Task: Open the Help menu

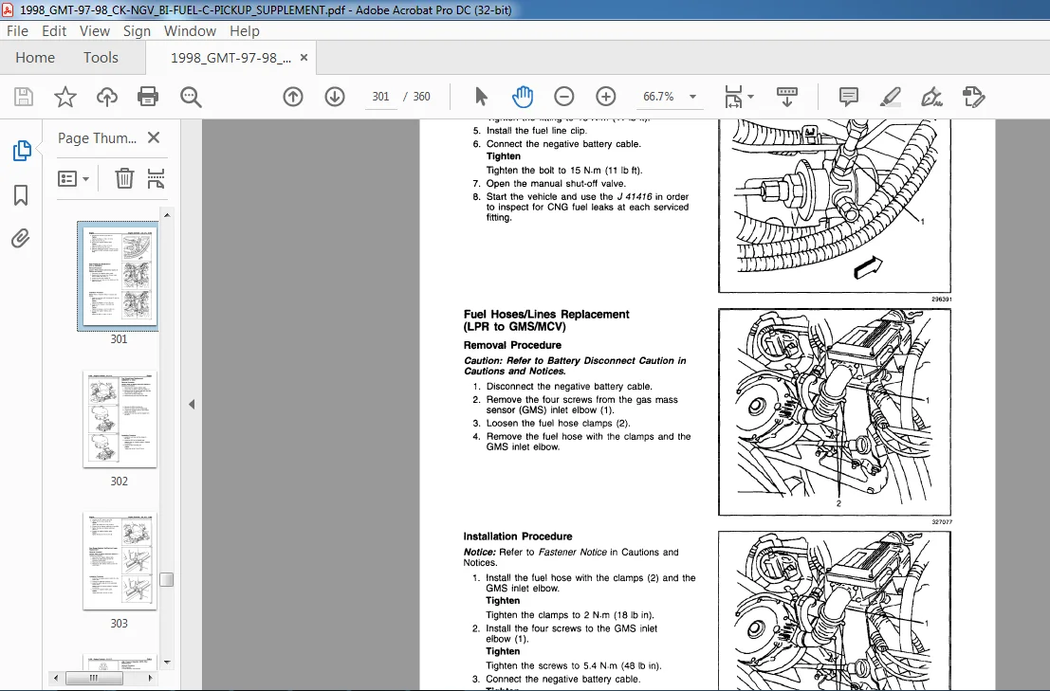Action: point(245,30)
